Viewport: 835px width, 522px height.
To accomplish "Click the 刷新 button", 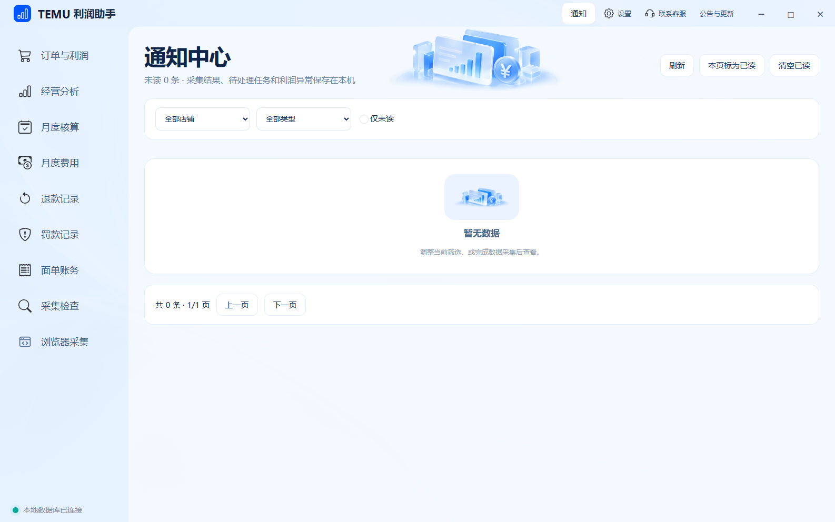I will (x=677, y=65).
